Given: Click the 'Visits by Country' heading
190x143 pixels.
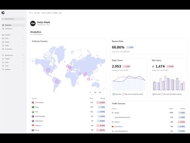Looking at the screenshot, I should (40, 41).
